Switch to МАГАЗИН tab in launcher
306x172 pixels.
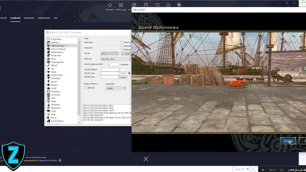coord(29,18)
